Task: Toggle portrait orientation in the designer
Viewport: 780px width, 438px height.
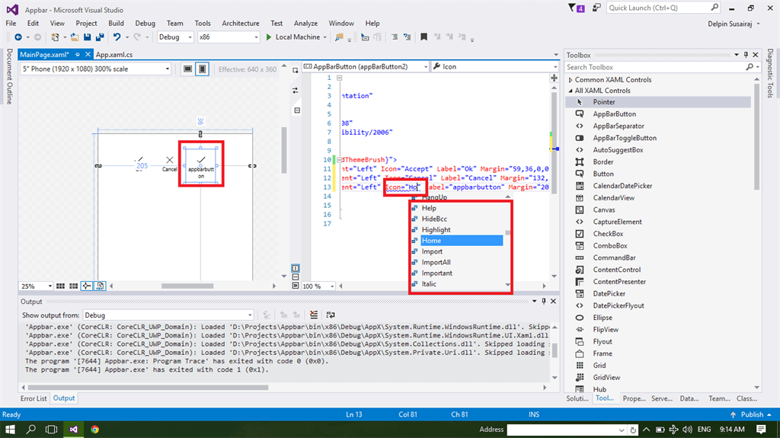Action: pyautogui.click(x=202, y=69)
